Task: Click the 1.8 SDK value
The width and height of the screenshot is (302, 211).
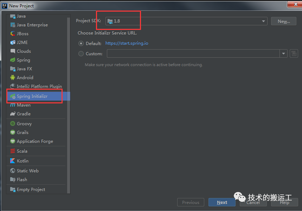Action: click(117, 21)
